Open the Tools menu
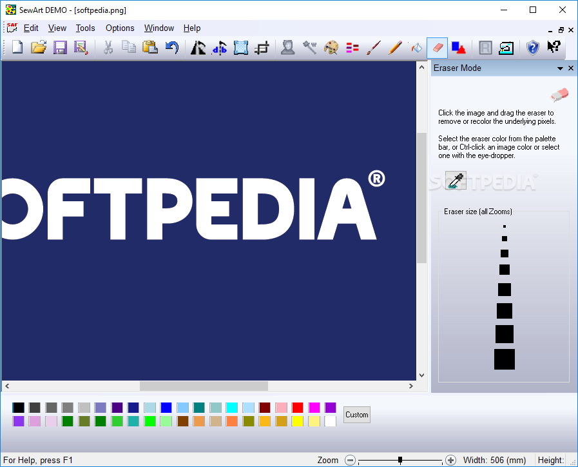This screenshot has height=467, width=578. [x=85, y=28]
